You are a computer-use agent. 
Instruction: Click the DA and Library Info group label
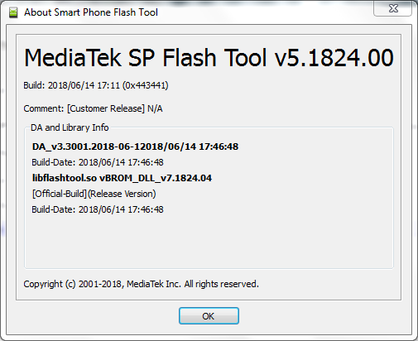point(70,127)
